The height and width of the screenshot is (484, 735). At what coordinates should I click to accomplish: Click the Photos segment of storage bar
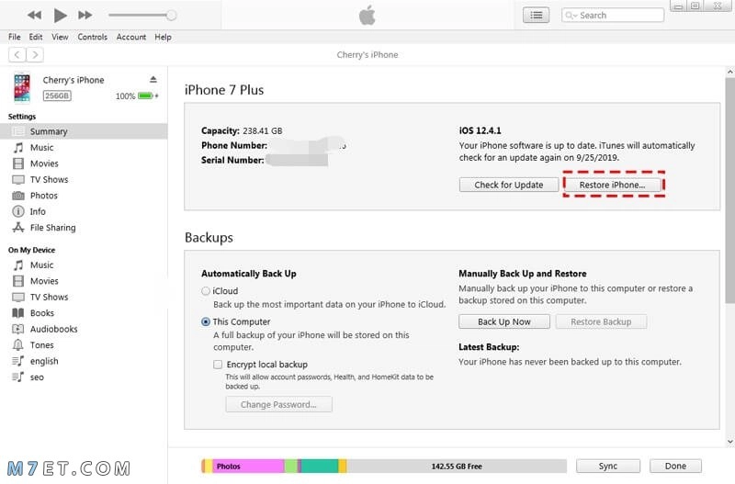point(248,467)
